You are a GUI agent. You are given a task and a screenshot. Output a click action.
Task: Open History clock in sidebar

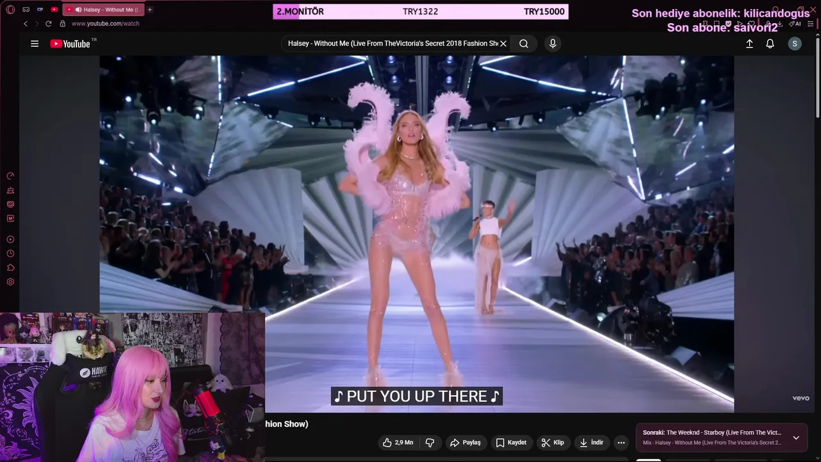[10, 253]
